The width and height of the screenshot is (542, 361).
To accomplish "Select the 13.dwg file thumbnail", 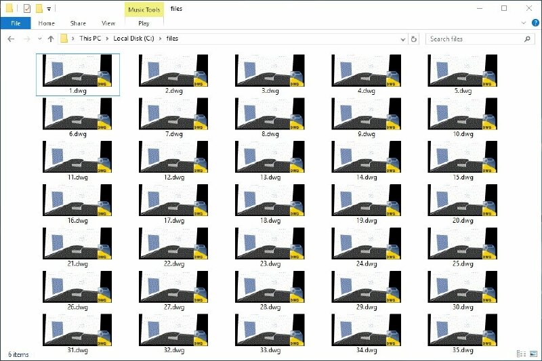I will [x=270, y=157].
